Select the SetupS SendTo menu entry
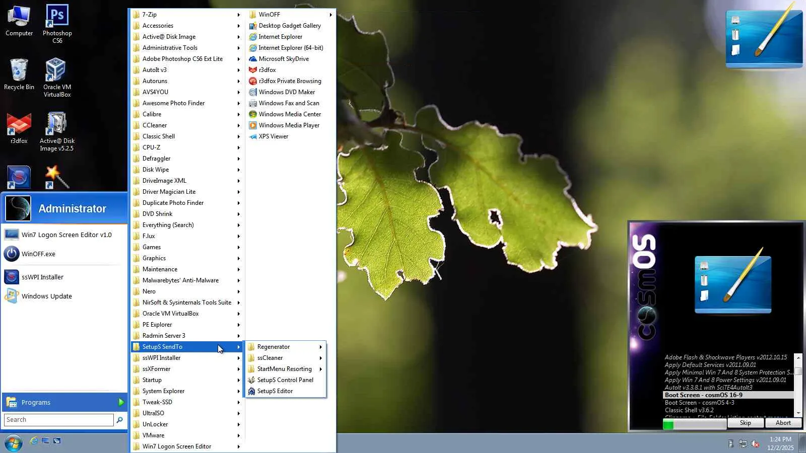Screen dimensions: 806x453 [x=186, y=347]
